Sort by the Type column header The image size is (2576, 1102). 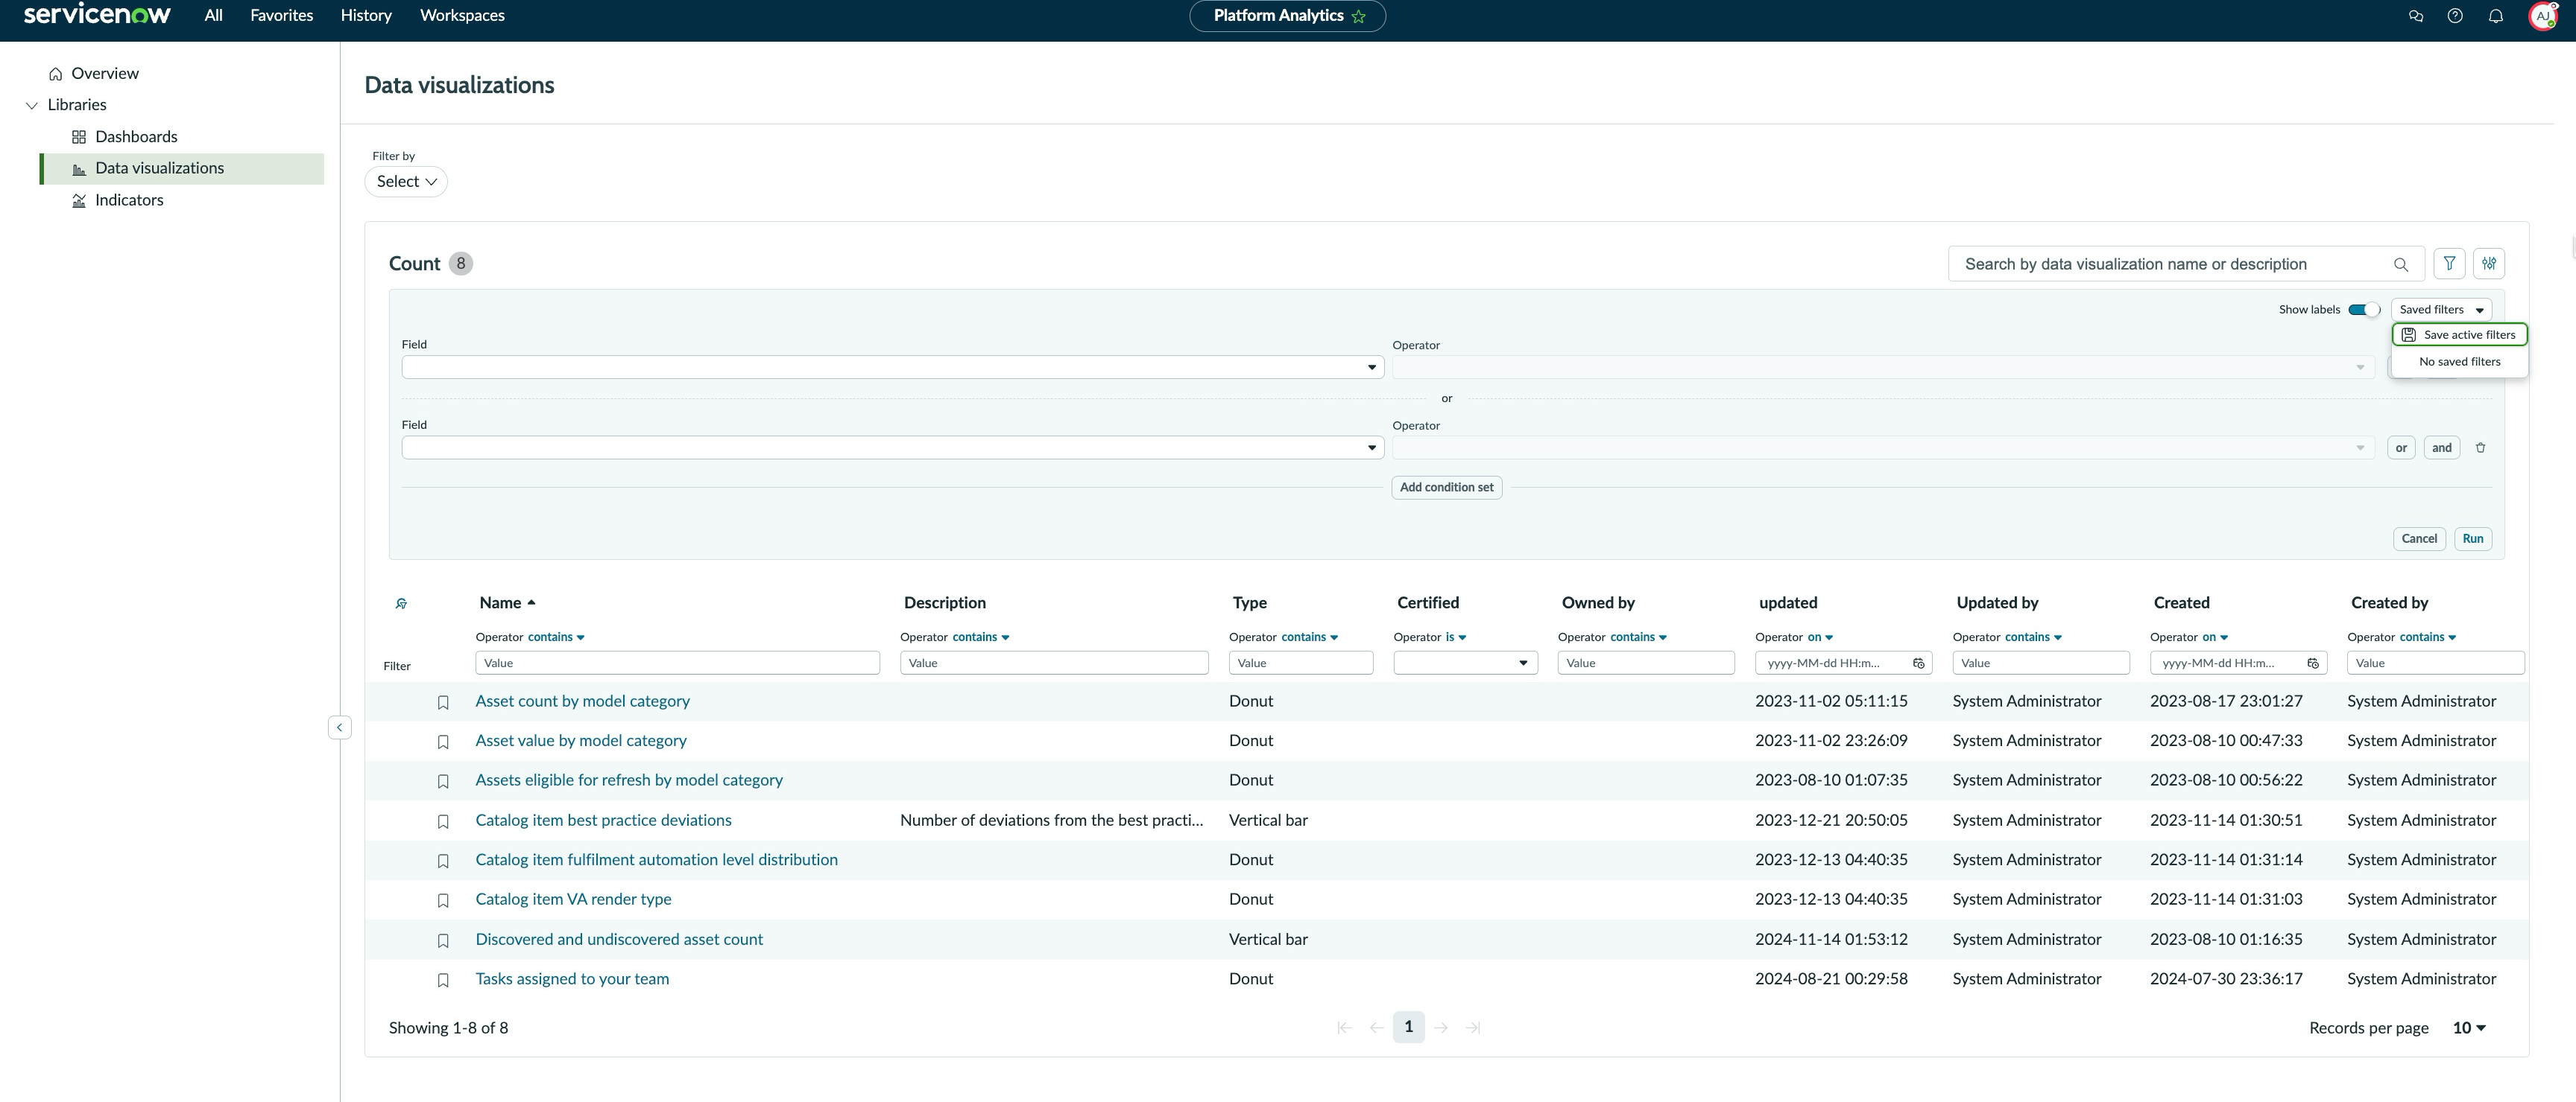[x=1249, y=602]
